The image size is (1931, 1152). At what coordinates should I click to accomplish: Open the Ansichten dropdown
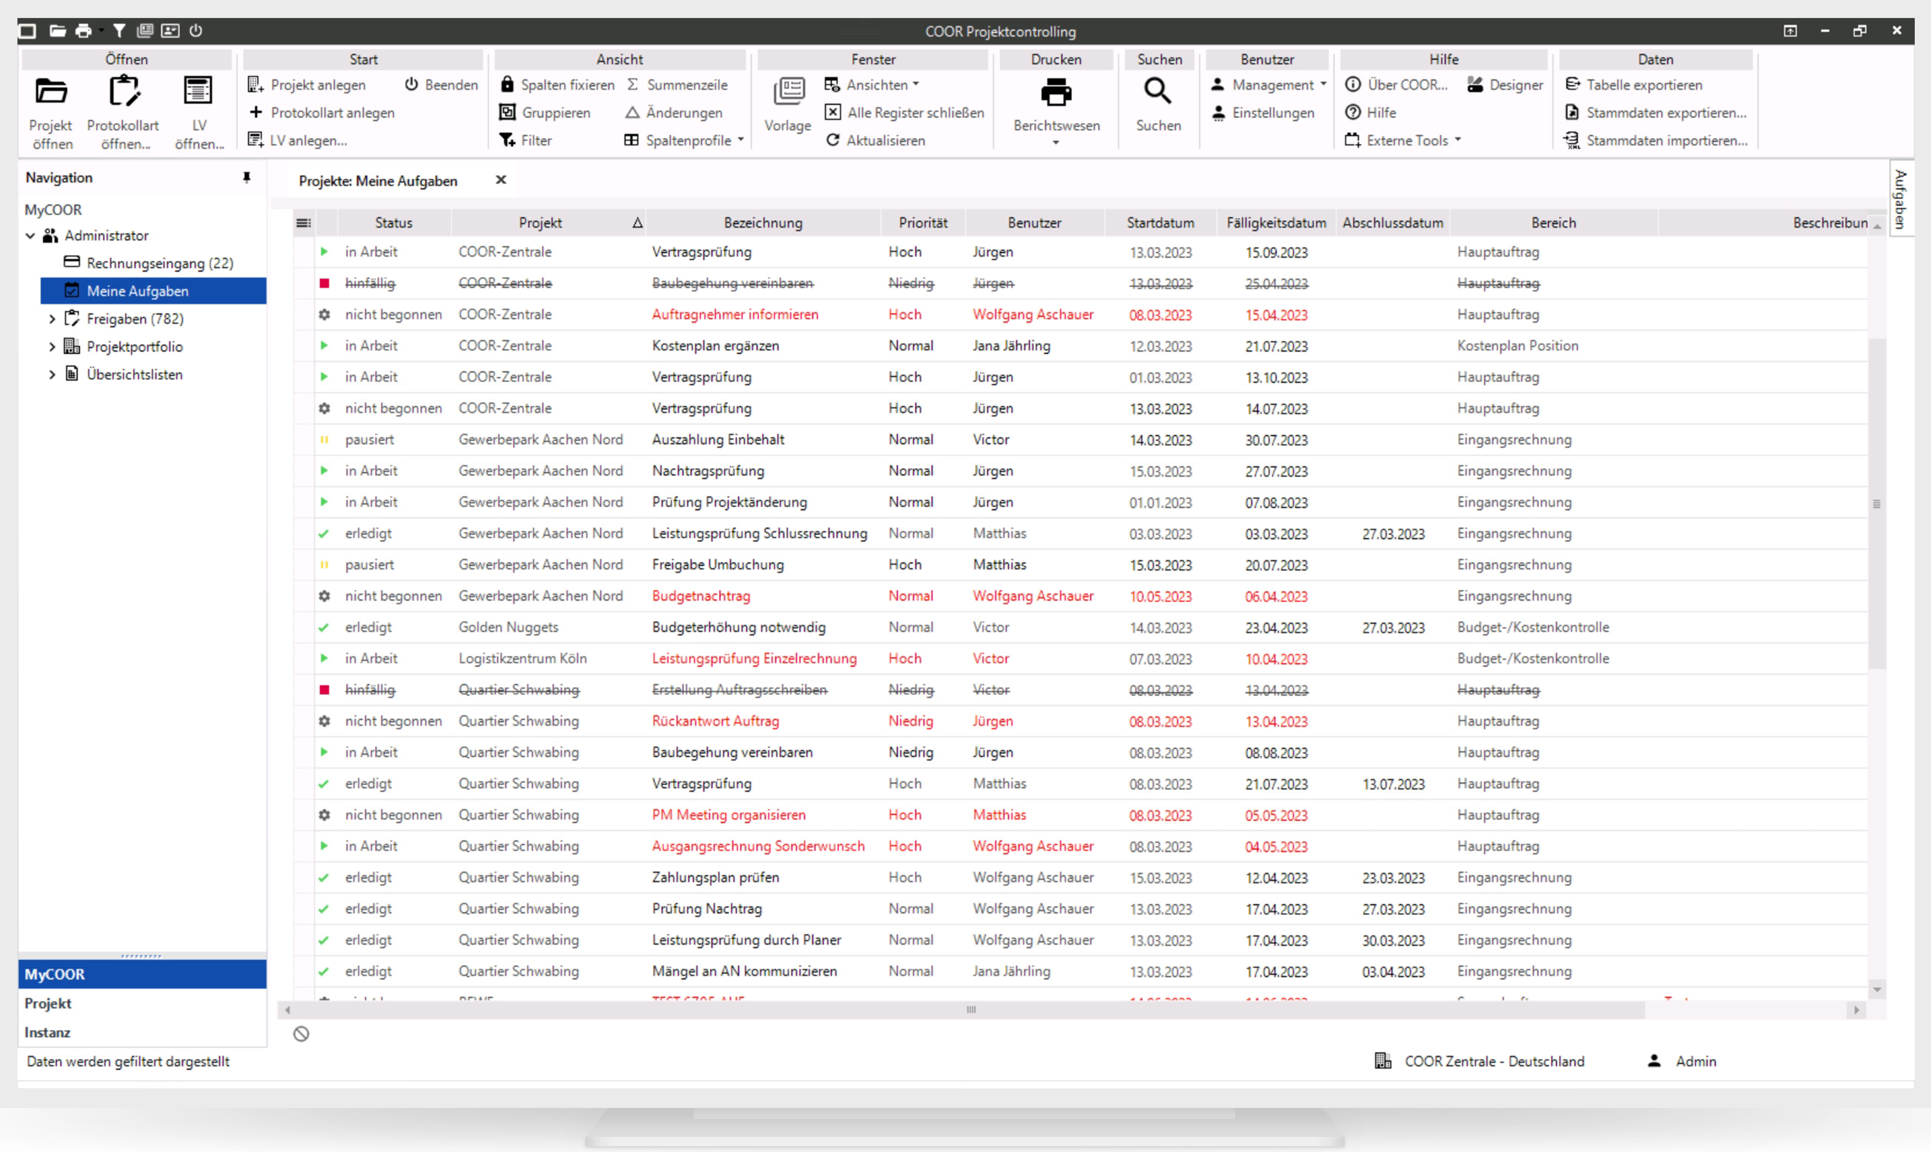coord(872,85)
